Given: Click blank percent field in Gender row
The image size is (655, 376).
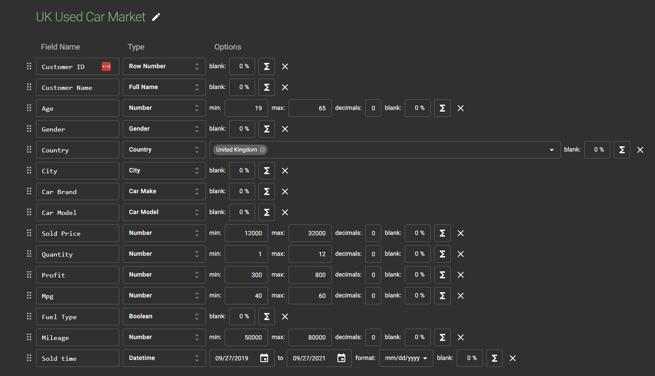Looking at the screenshot, I should click(x=242, y=129).
